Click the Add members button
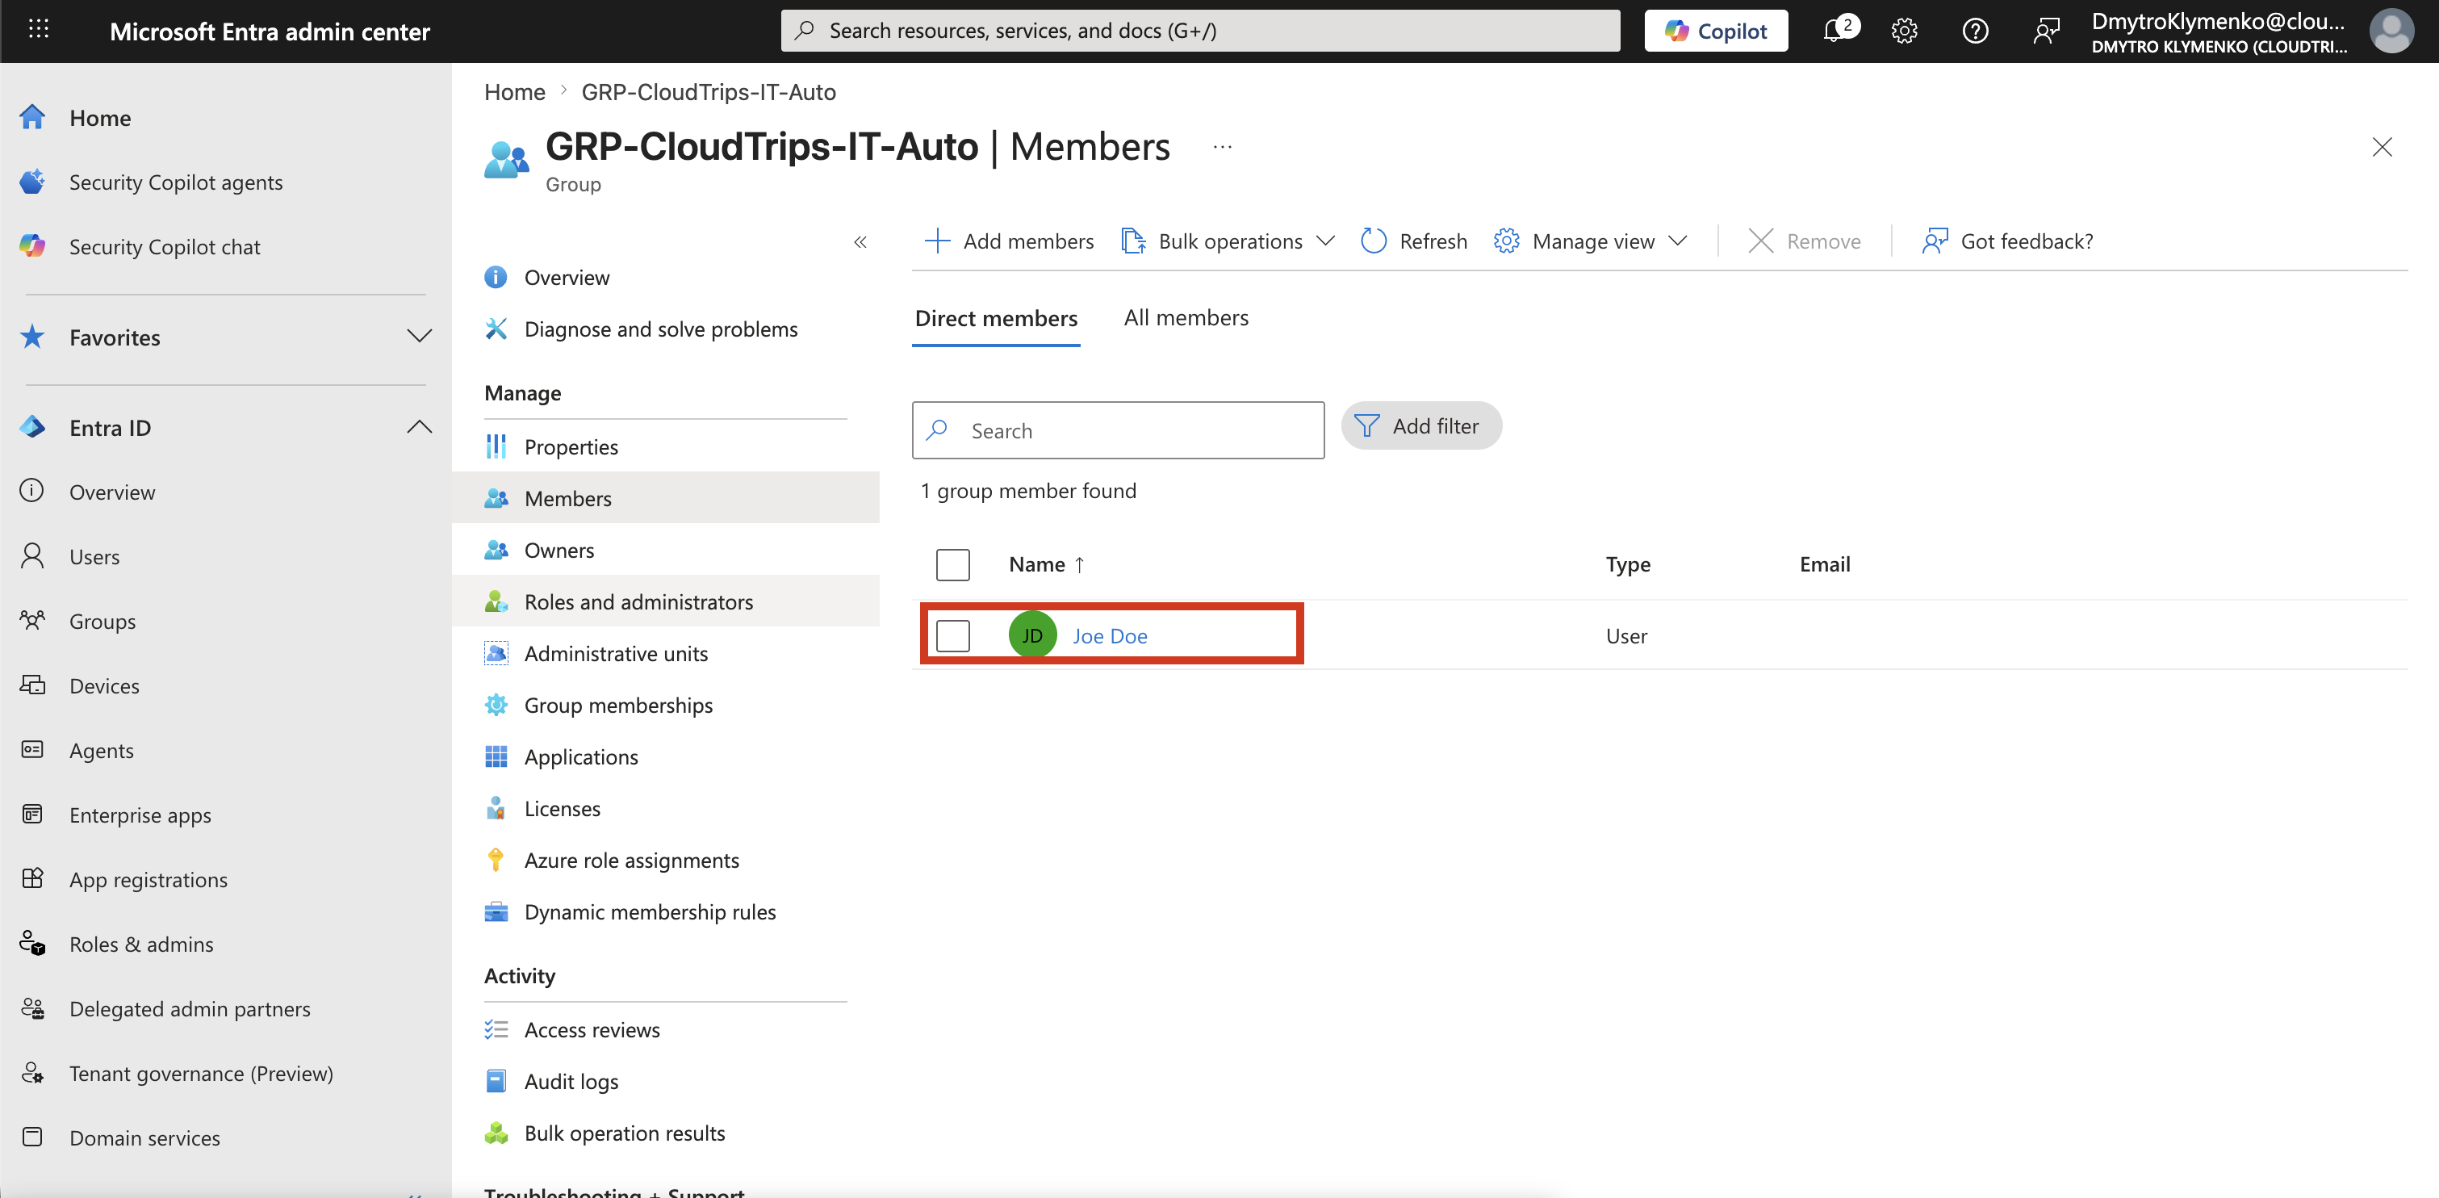The height and width of the screenshot is (1198, 2439). tap(1008, 241)
